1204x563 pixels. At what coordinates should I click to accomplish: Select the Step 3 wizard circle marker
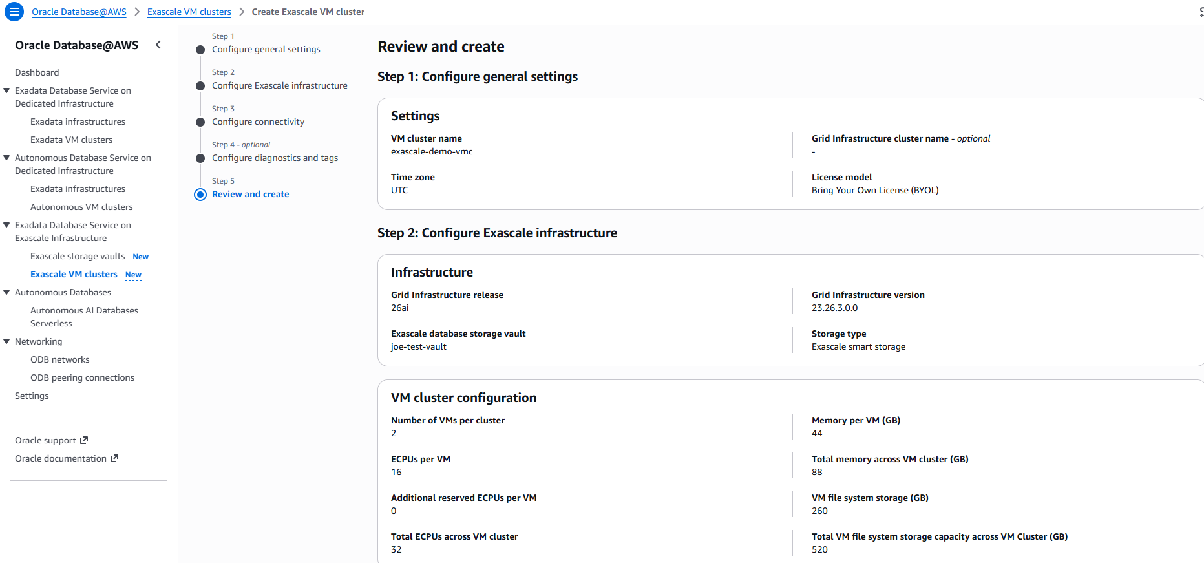point(200,122)
